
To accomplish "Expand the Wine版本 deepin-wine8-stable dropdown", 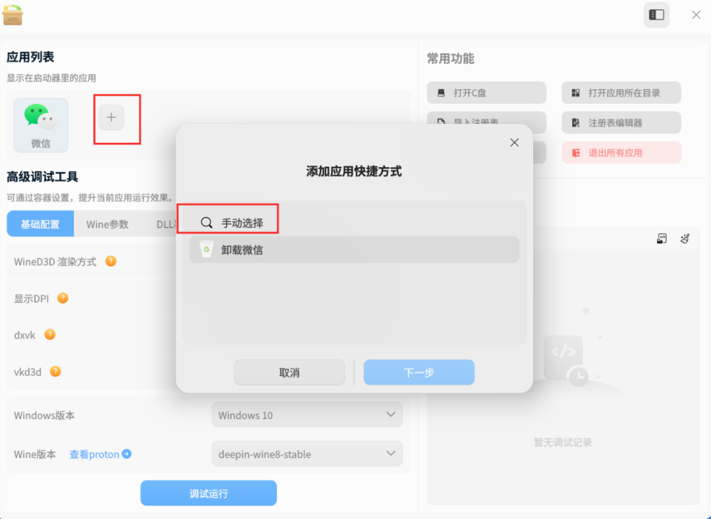I will coord(307,454).
